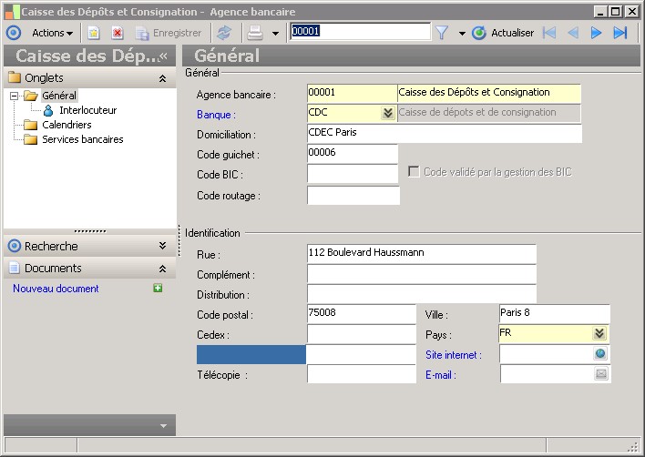Open the Services bancaires tab item
Image resolution: width=645 pixels, height=457 pixels.
tap(82, 139)
